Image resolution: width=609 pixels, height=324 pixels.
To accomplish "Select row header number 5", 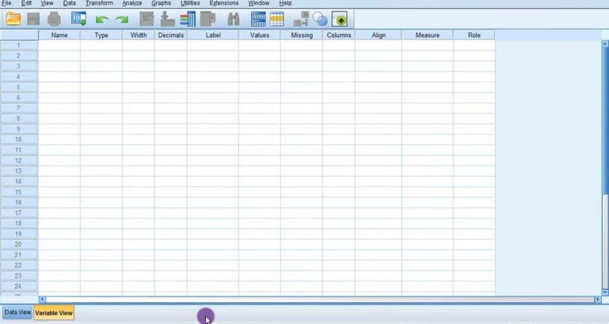I will tap(18, 87).
